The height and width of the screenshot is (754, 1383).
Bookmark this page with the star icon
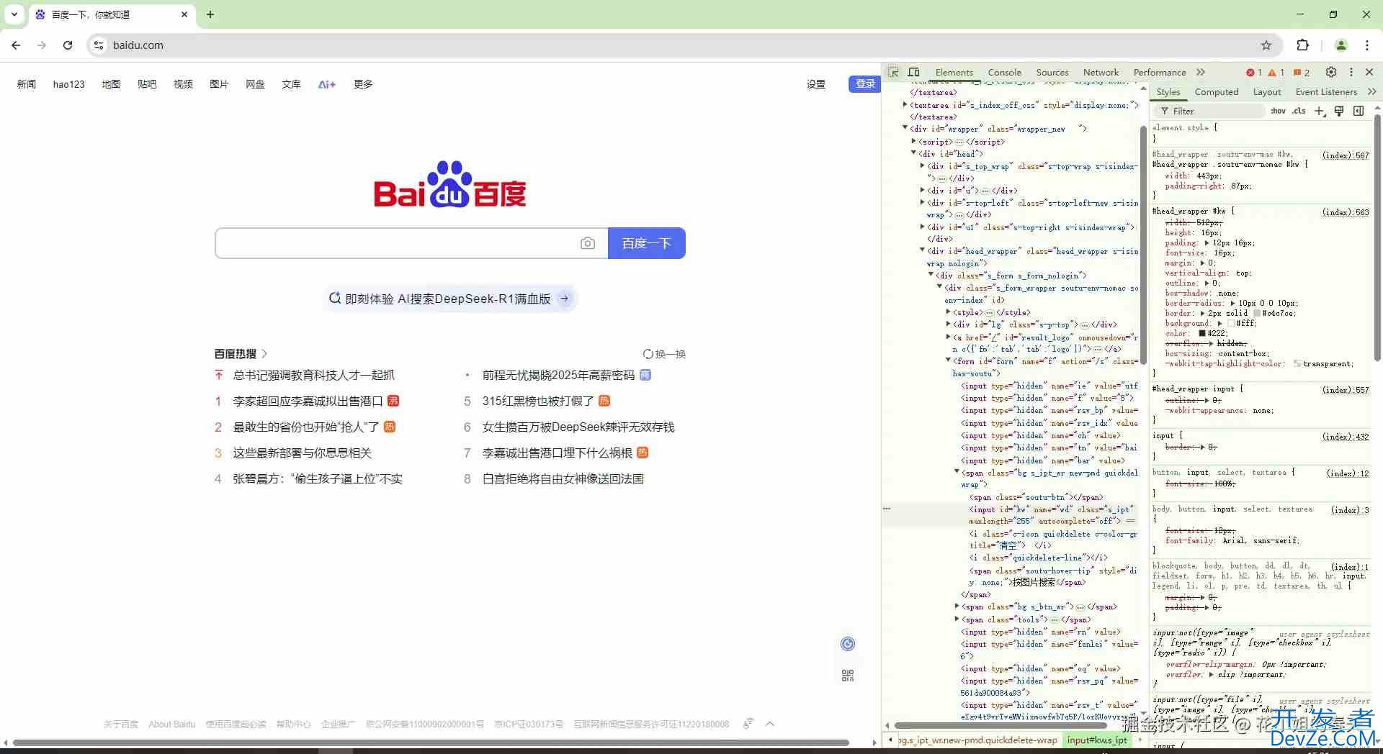pos(1266,45)
